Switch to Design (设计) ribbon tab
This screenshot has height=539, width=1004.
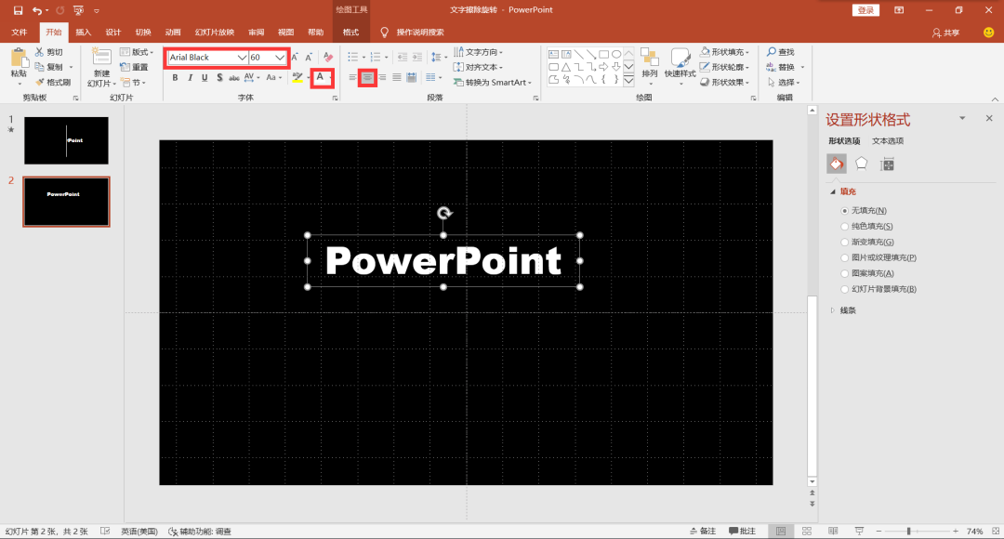[112, 32]
